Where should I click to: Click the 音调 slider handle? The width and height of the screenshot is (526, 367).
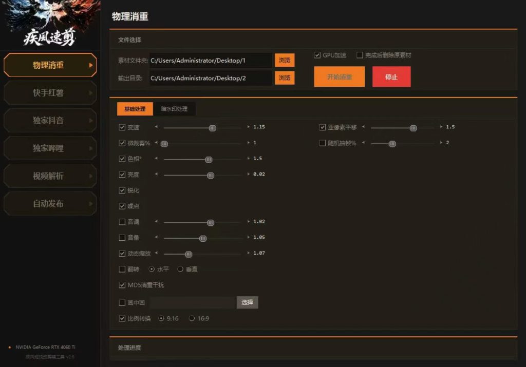[210, 223]
